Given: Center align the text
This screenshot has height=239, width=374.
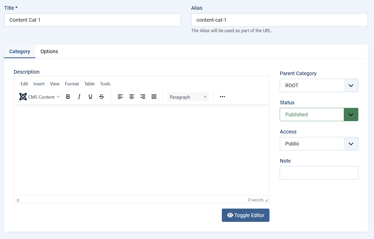Looking at the screenshot, I should 132,97.
